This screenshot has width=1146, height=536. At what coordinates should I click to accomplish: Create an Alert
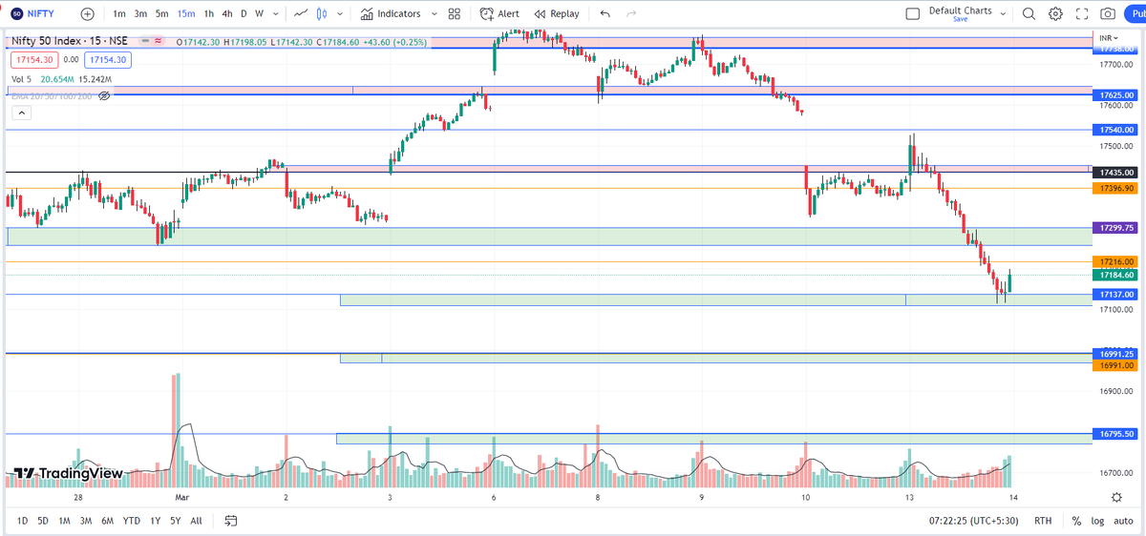point(499,13)
